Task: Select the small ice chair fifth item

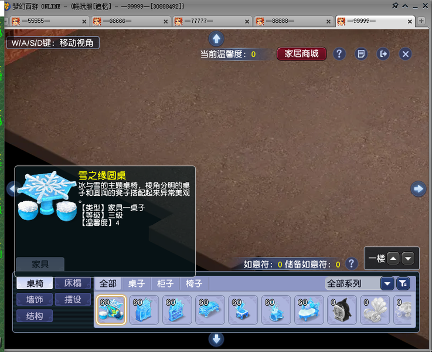Action: pos(243,310)
